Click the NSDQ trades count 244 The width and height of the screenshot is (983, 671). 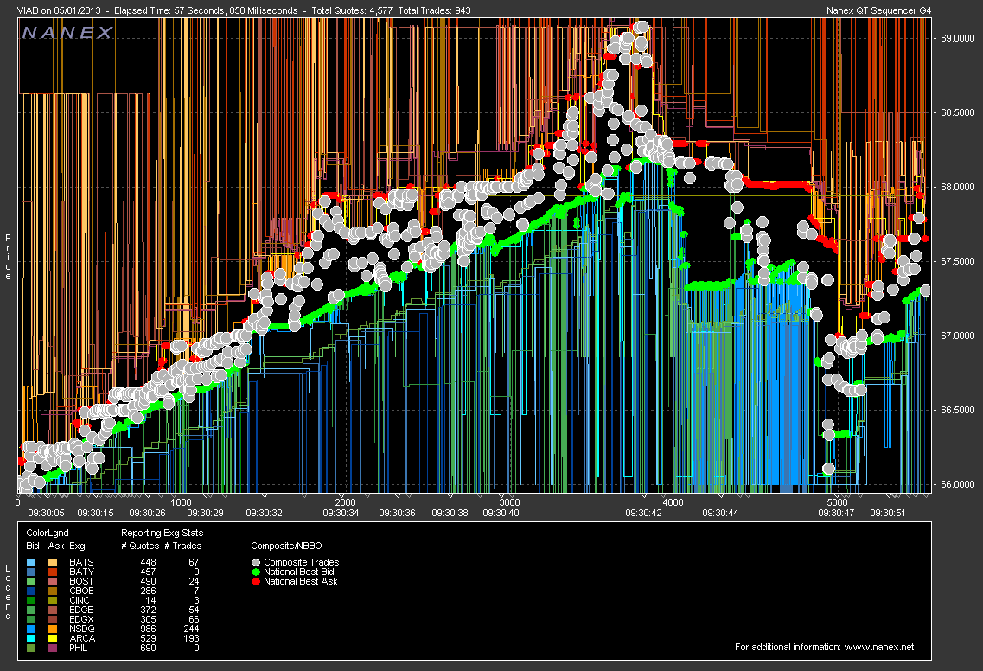pos(191,629)
